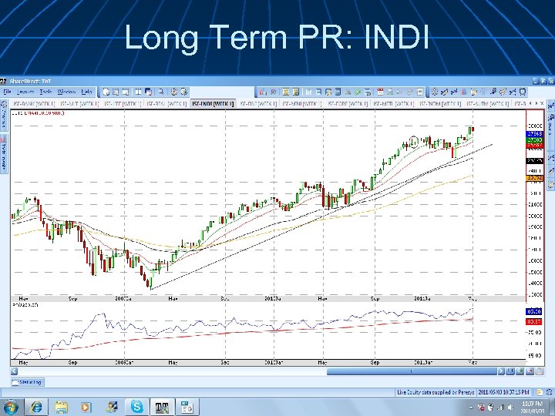Open Windows Media Player from taskbar
The width and height of the screenshot is (555, 416).
[86, 408]
